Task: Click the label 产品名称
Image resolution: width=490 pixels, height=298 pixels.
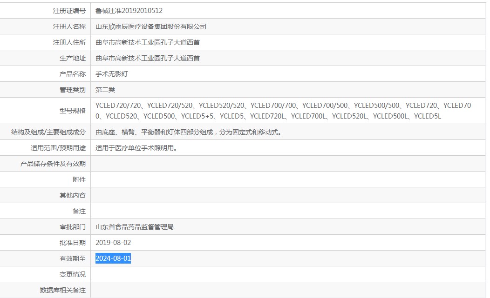Action: coord(73,74)
